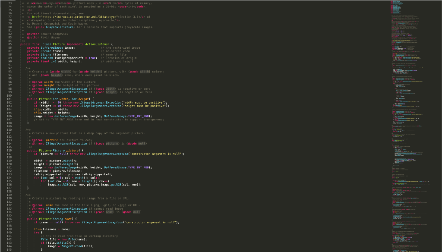Click the BufferedImage type on line 86

point(52,47)
